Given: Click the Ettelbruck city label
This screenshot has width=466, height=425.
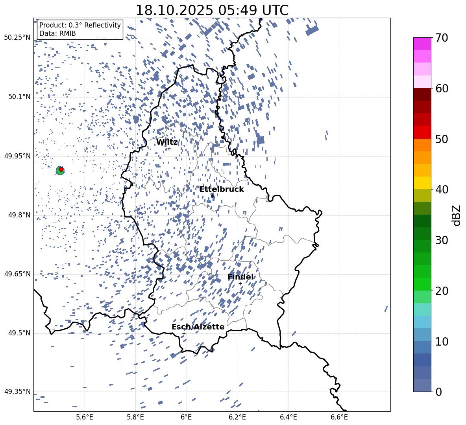Looking at the screenshot, I should click(222, 190).
